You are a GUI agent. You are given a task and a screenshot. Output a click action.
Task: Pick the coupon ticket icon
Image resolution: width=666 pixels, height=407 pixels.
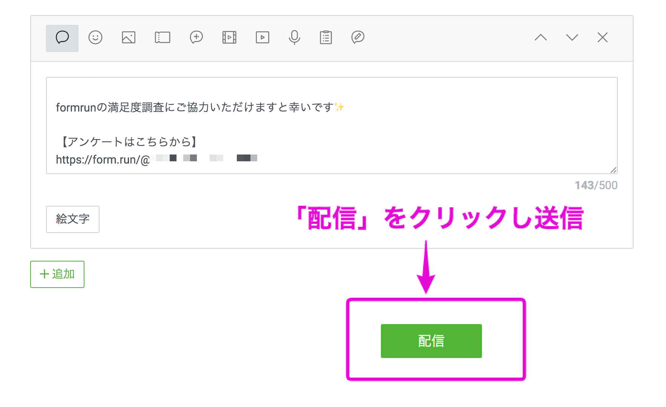[163, 38]
